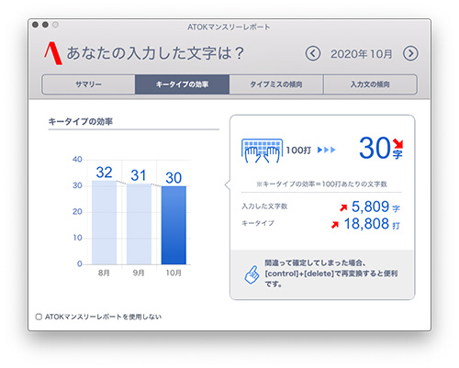Click the red up arrow beside 18,808
The height and width of the screenshot is (368, 459).
tap(335, 225)
